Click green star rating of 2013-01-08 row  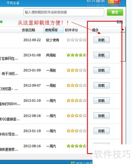click(x=76, y=55)
